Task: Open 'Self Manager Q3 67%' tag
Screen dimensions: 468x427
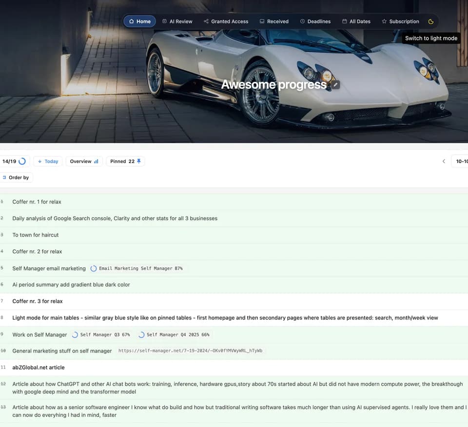Action: (101, 334)
